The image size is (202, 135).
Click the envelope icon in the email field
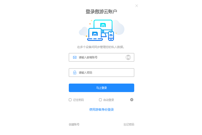[75, 57]
